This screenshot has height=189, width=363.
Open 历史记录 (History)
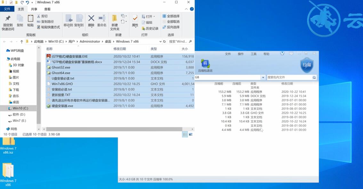[150, 28]
